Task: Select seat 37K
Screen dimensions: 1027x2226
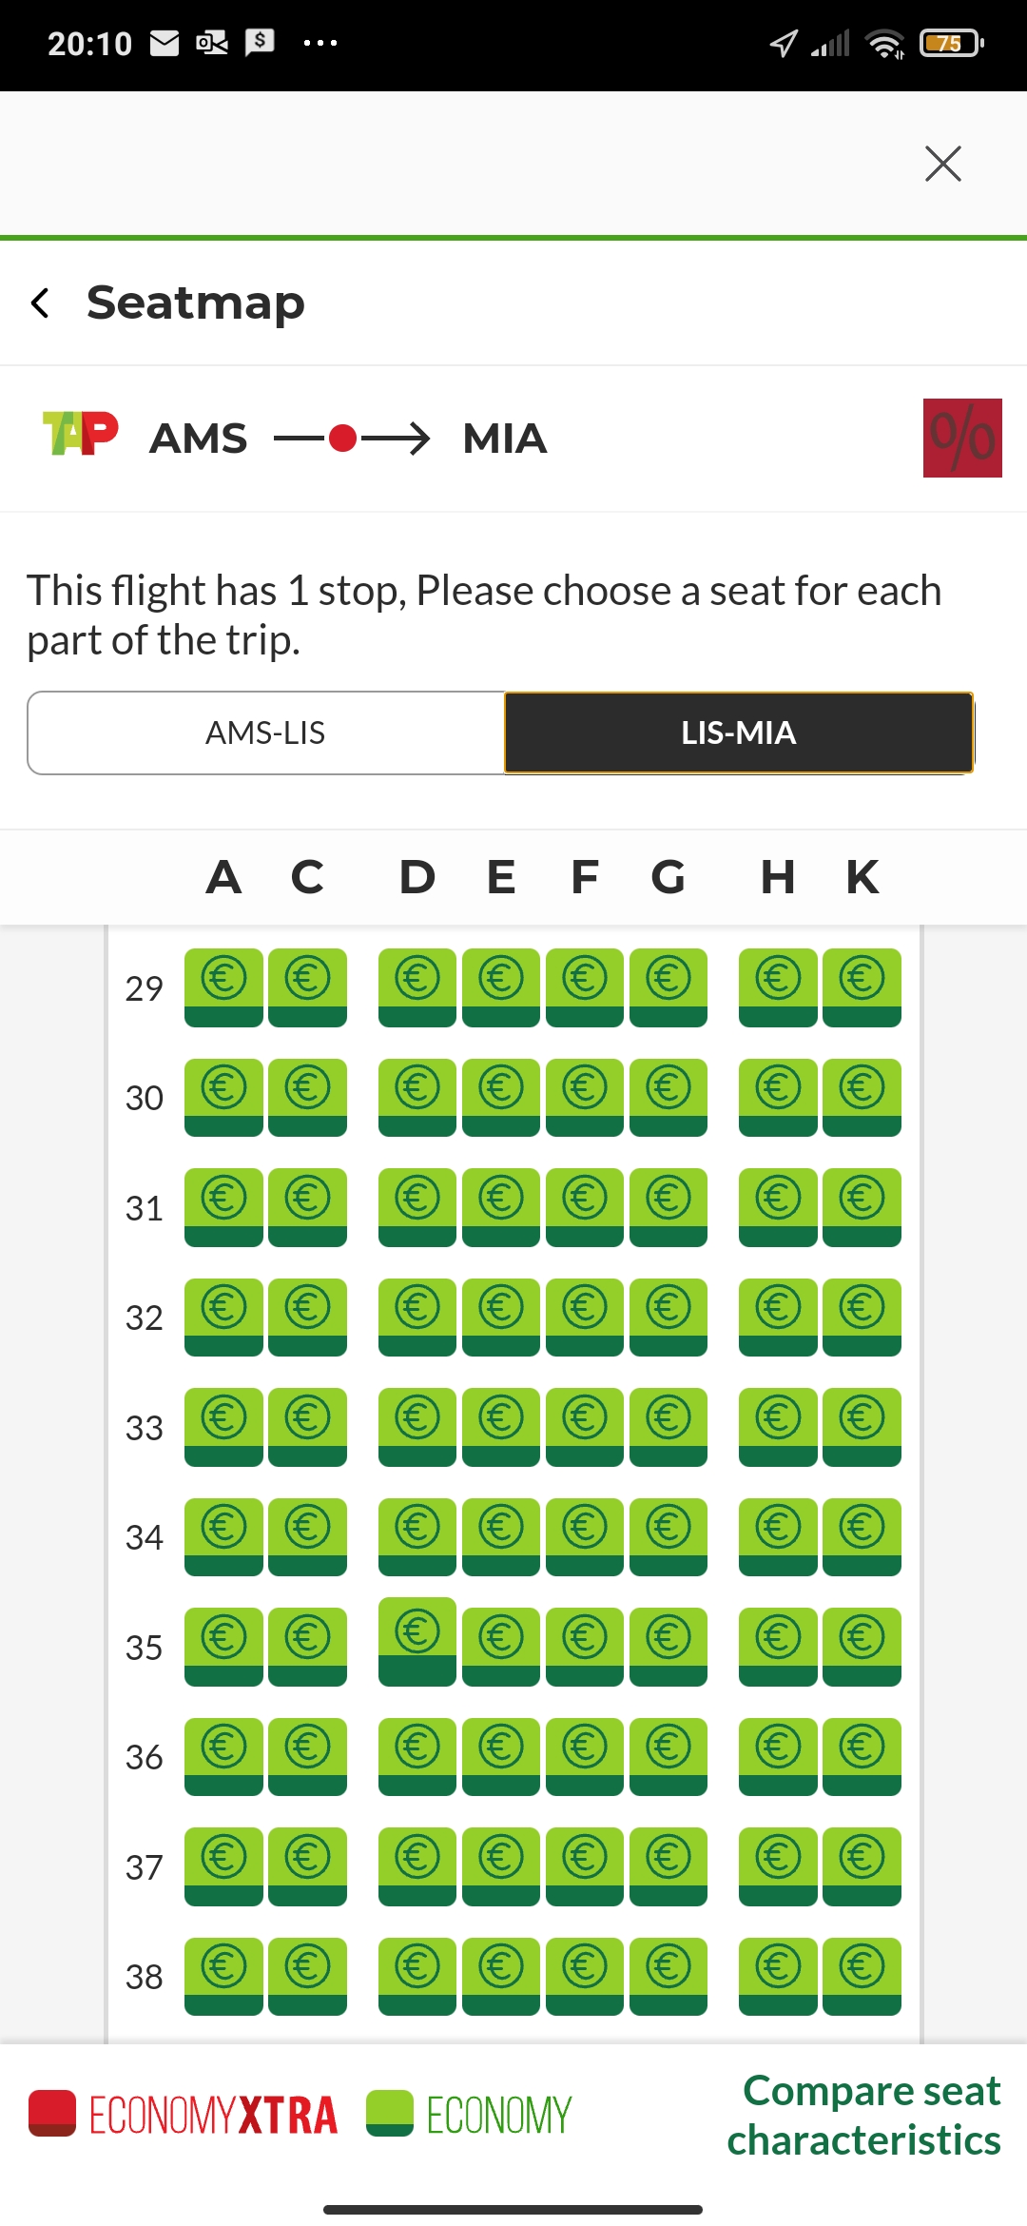Action: click(862, 1865)
